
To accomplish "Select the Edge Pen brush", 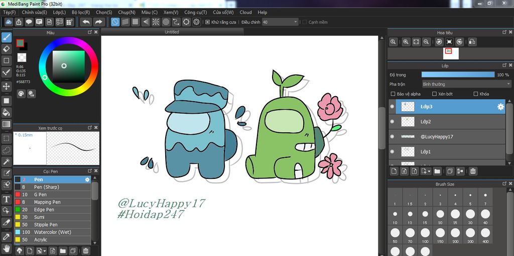I will (x=52, y=209).
